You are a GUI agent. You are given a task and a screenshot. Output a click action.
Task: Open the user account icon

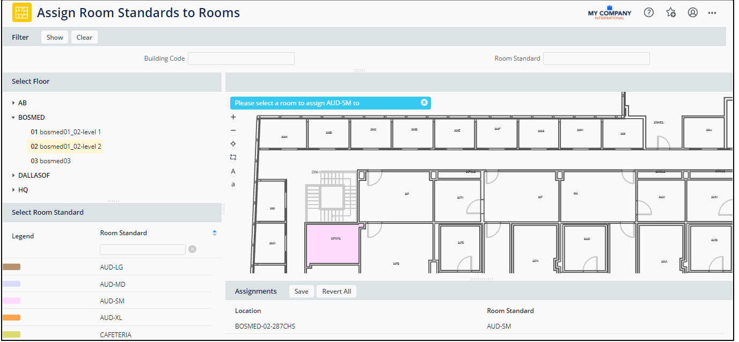pos(692,12)
